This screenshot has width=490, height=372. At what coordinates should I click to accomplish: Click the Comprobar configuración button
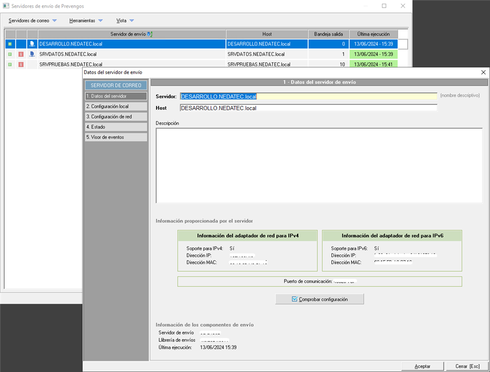click(319, 299)
